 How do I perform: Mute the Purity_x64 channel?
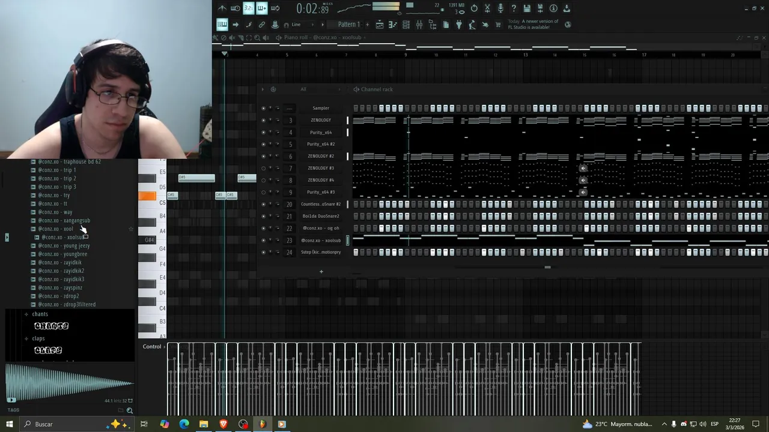pos(263,132)
